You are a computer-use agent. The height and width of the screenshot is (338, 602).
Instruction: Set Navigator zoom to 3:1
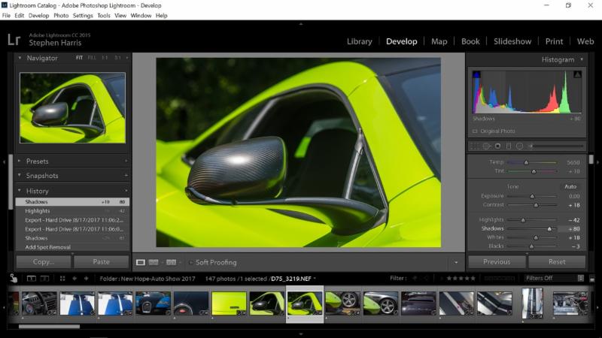tap(117, 58)
